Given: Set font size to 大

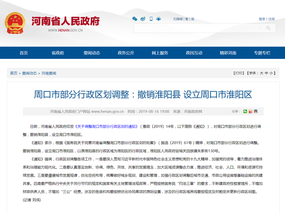Looking at the screenshot, I should [x=261, y=73].
